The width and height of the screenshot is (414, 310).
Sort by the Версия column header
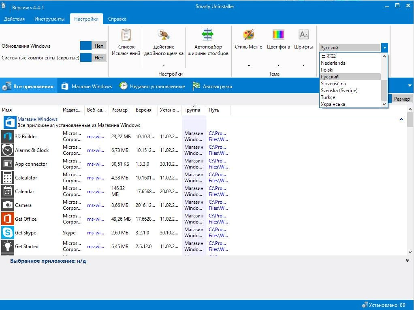(145, 110)
